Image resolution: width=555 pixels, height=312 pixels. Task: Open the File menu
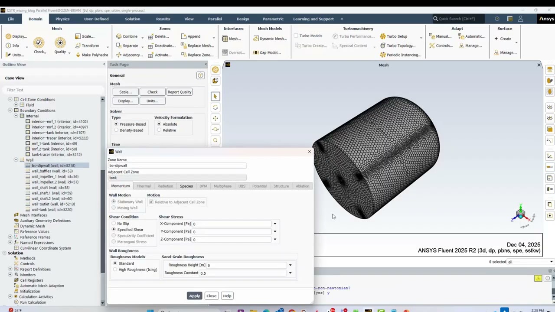(x=11, y=19)
